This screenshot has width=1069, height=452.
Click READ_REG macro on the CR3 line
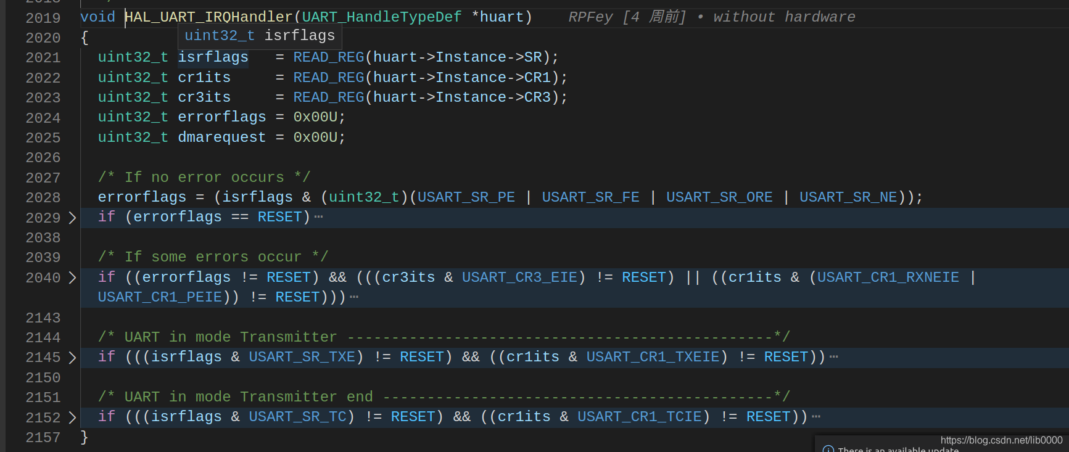[x=329, y=97]
